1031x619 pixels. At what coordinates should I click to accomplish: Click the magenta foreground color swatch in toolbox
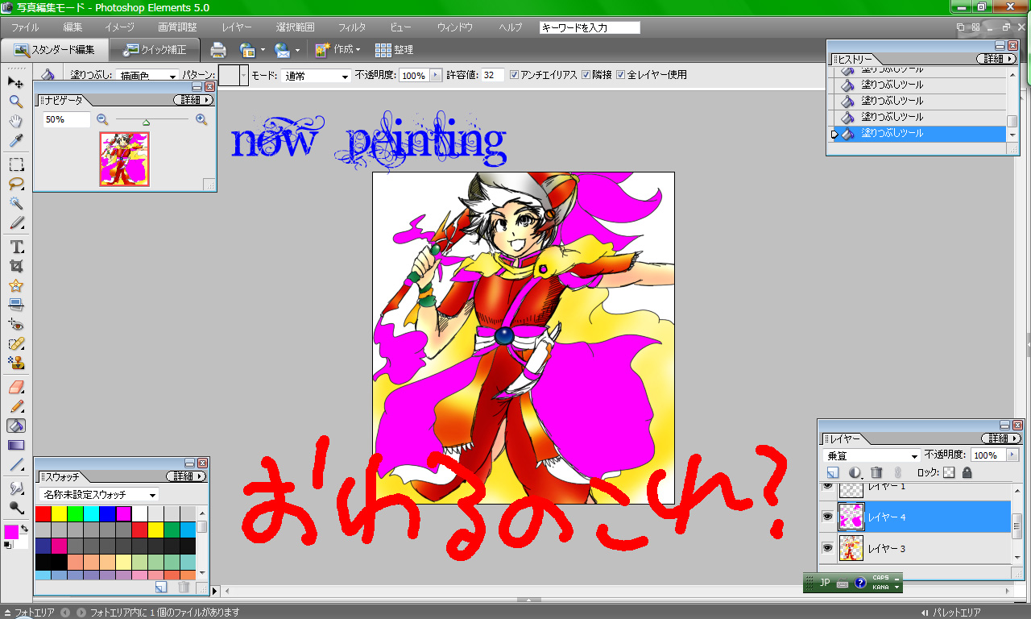11,532
